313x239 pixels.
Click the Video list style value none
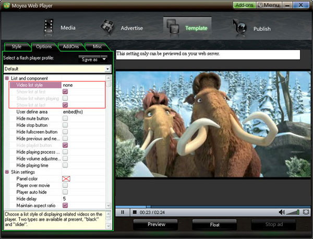(68, 85)
